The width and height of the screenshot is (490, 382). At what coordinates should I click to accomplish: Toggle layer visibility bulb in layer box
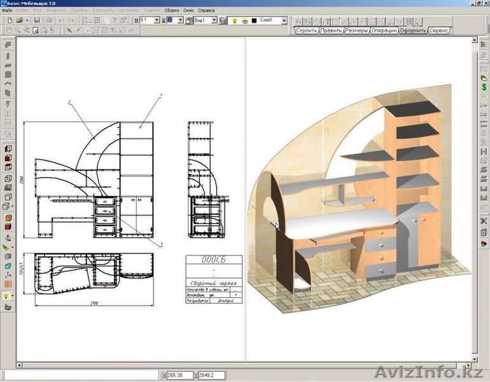pos(235,20)
